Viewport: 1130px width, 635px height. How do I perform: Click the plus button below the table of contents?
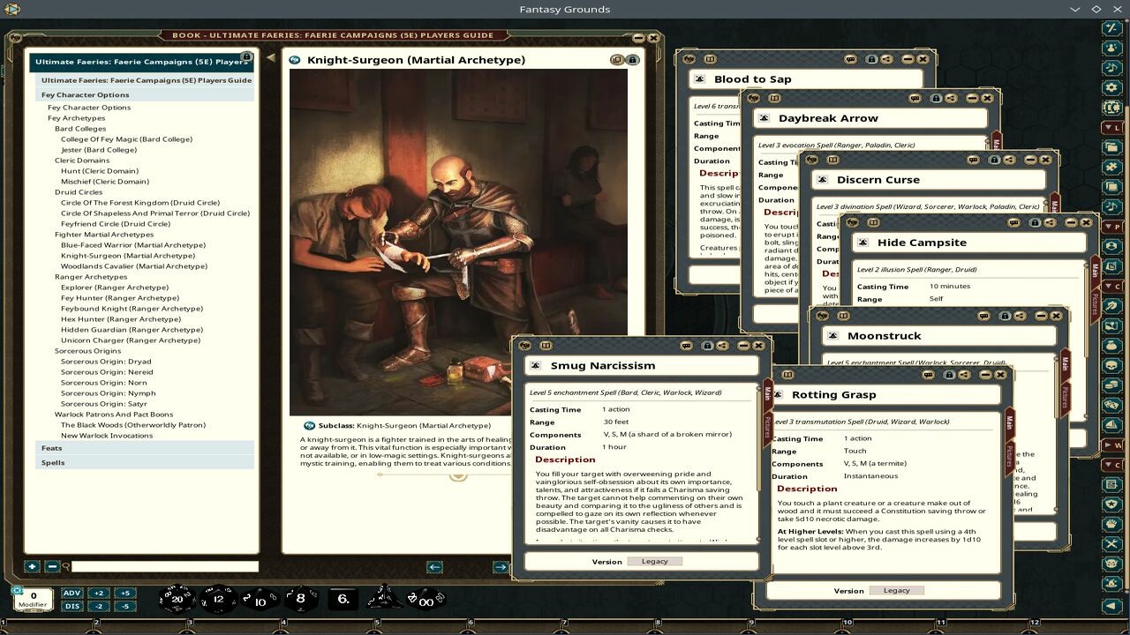click(33, 565)
